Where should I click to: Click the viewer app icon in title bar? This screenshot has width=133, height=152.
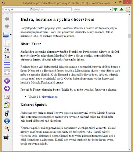pyautogui.click(x=4, y=3)
